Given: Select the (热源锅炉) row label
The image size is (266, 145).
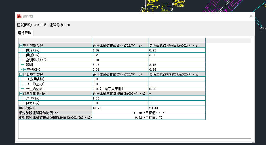Looking at the screenshot, I should pos(35,79).
